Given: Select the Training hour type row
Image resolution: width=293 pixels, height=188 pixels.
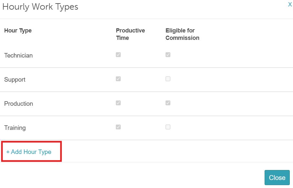Looking at the screenshot, I should point(15,128).
